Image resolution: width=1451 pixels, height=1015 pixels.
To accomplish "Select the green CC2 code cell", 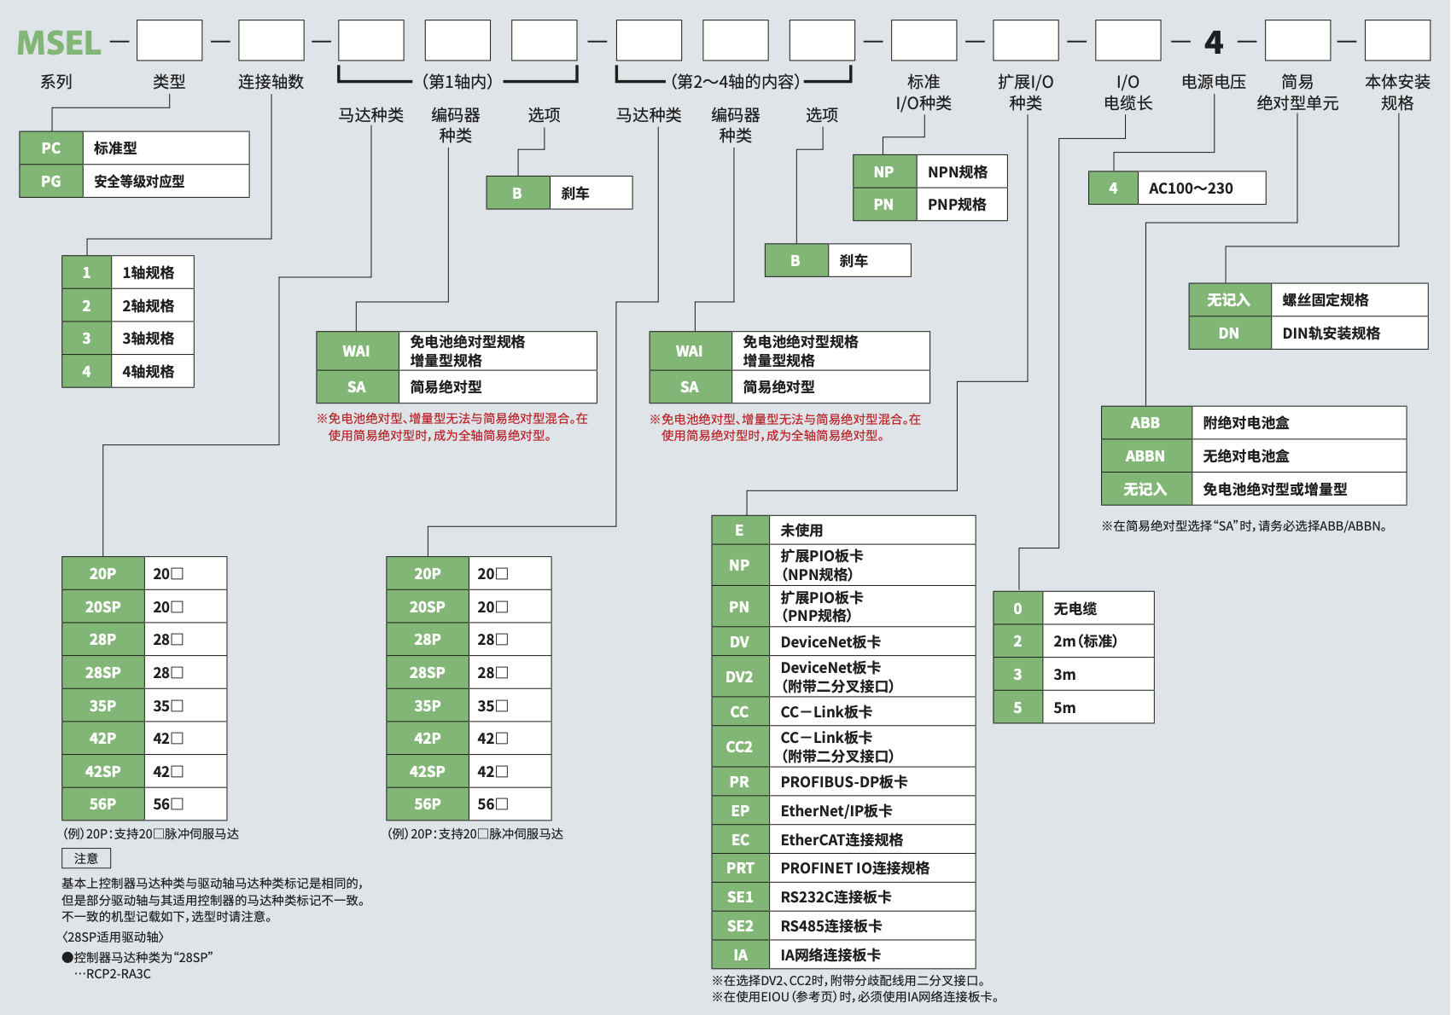I will pyautogui.click(x=740, y=746).
